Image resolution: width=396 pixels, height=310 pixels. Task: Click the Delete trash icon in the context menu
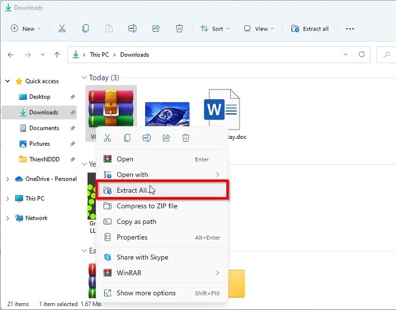[x=186, y=138]
